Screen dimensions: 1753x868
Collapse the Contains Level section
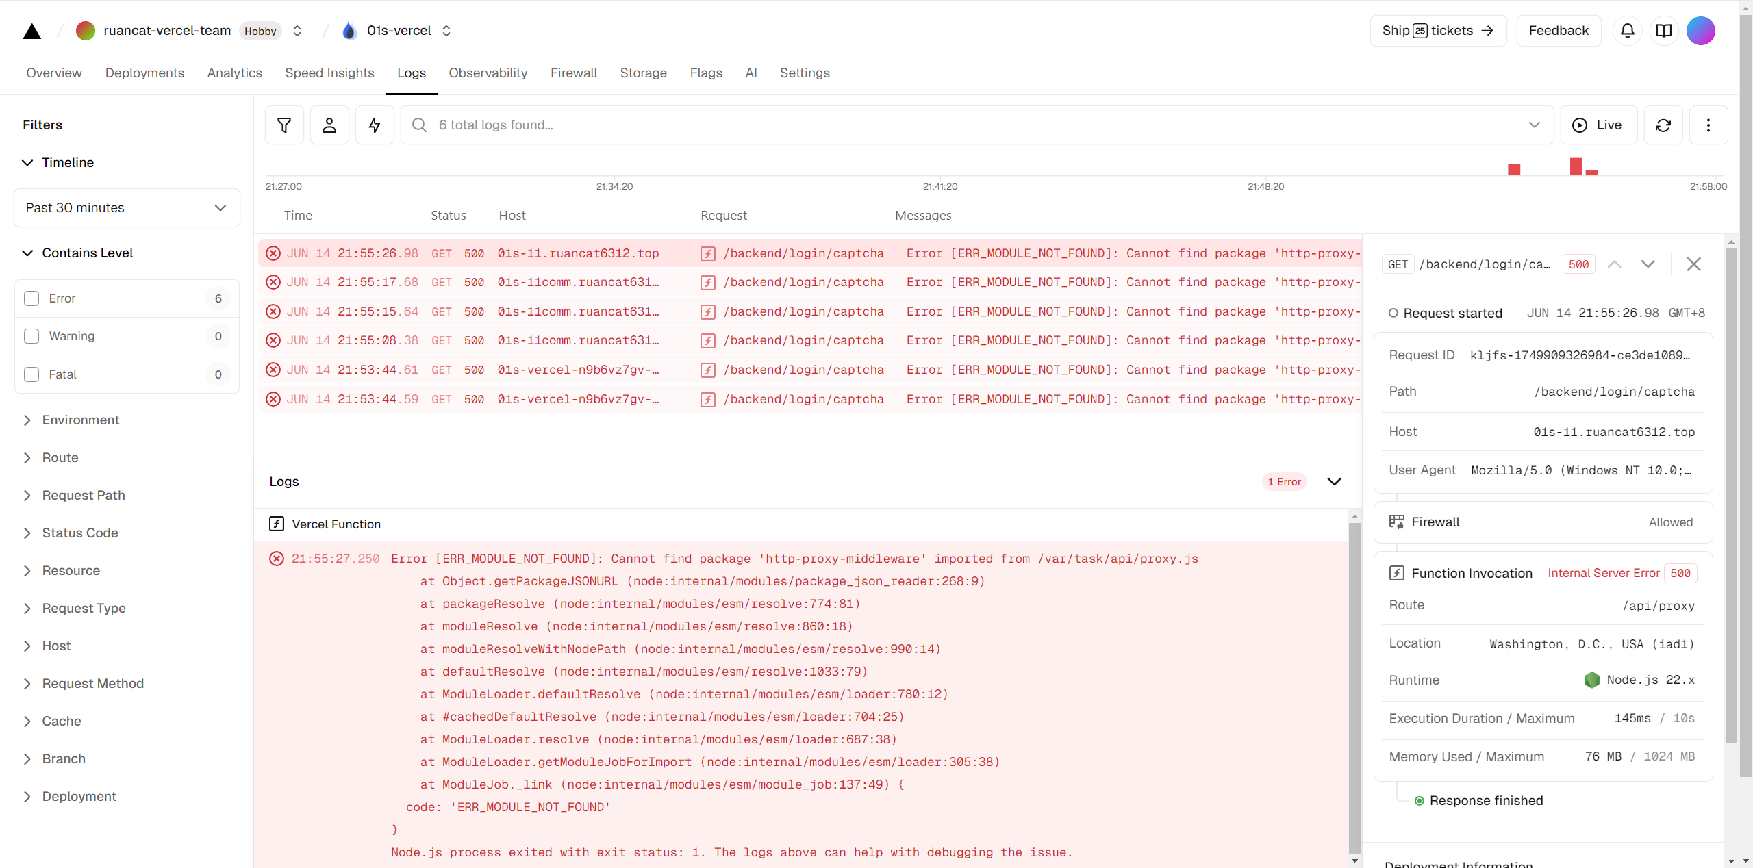[27, 253]
